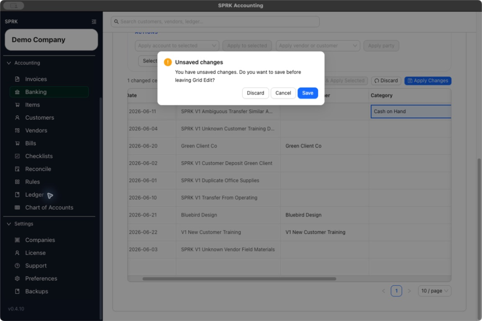Click the Support help icon
Screen dimensions: 482x321
click(17, 266)
